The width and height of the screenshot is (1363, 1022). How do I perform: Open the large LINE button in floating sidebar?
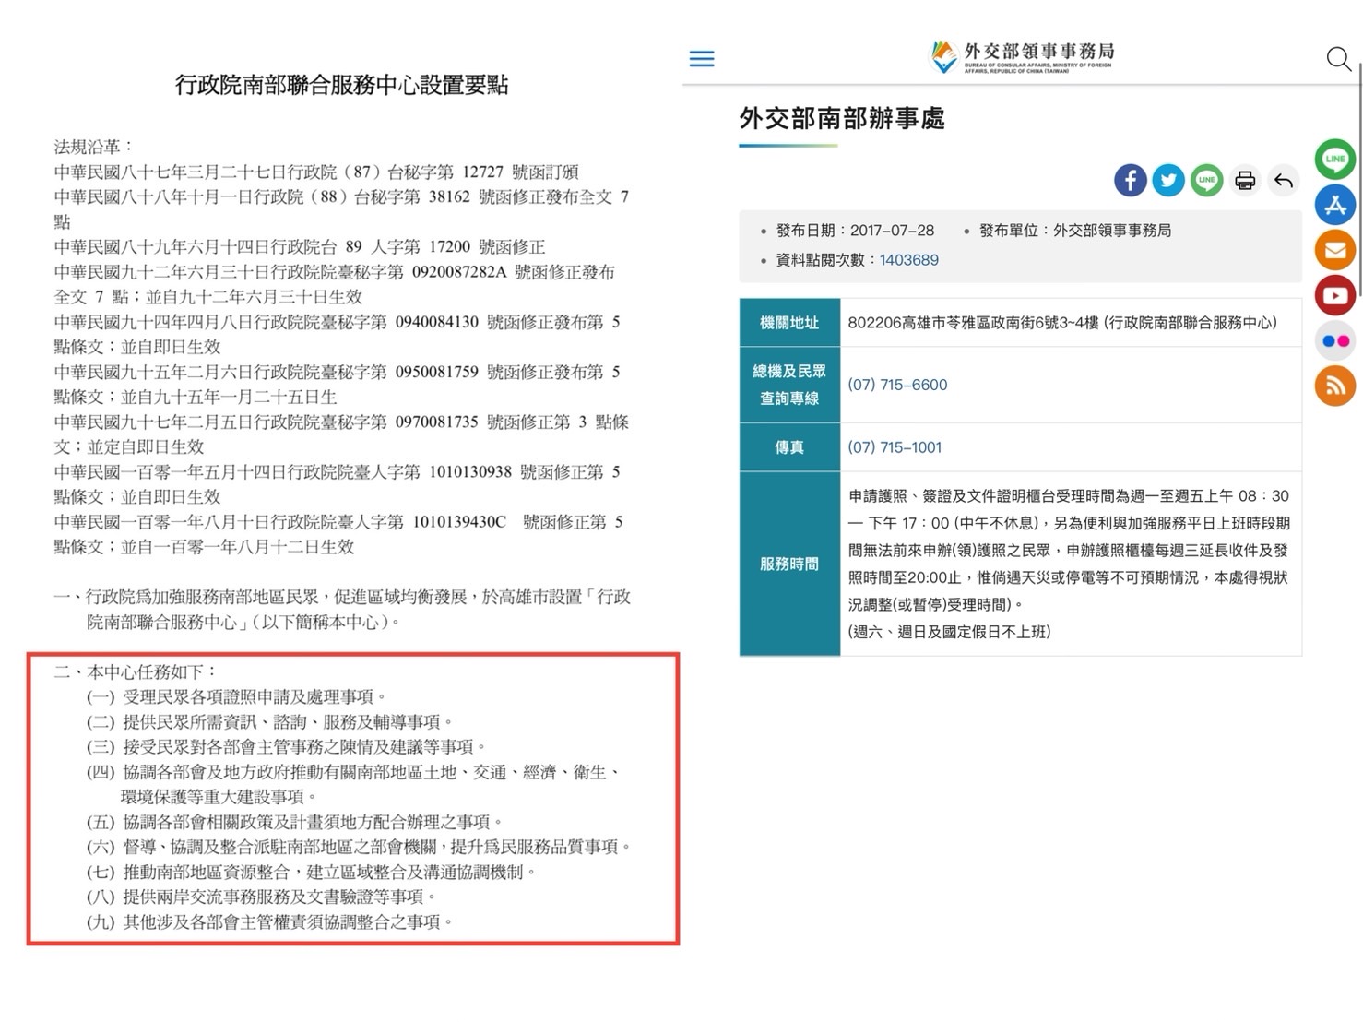coord(1334,160)
